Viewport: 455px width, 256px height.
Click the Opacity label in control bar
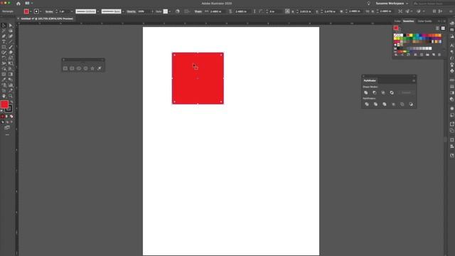(131, 11)
